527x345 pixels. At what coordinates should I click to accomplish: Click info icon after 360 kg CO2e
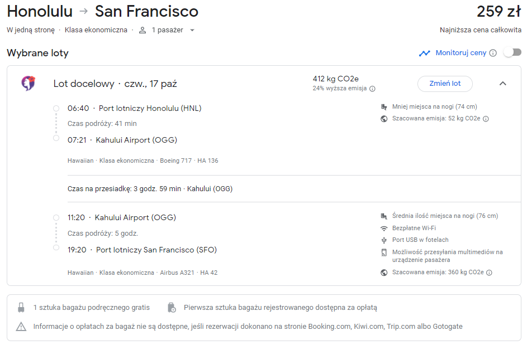490,273
